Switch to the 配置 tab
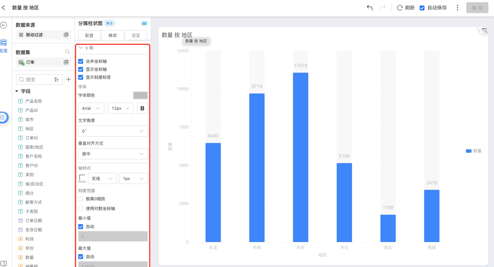This screenshot has width=494, height=267. tap(89, 35)
